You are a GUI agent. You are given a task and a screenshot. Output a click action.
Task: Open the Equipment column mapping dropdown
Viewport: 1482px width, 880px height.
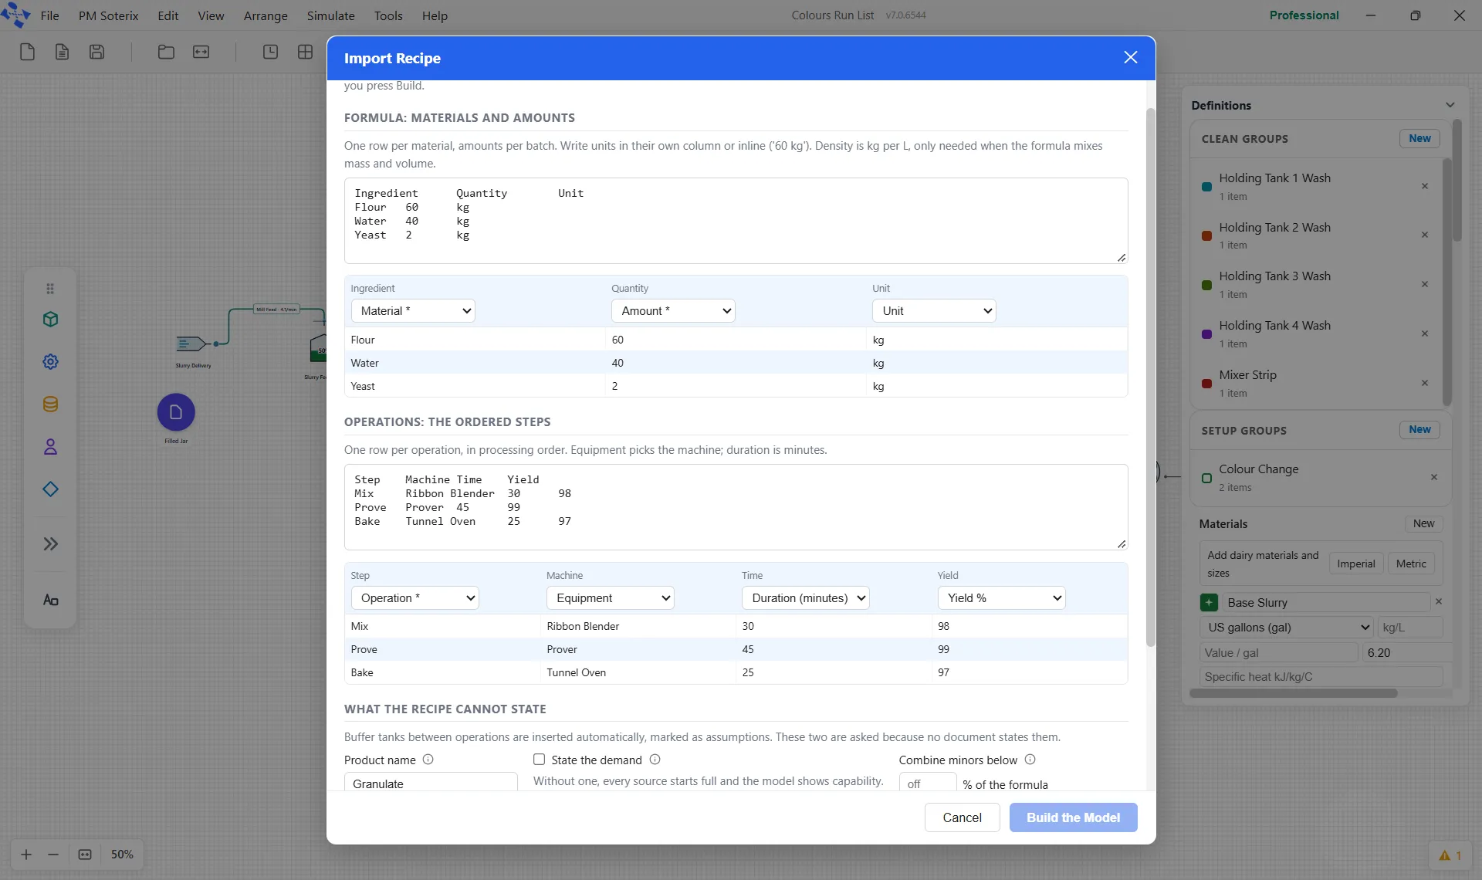point(611,598)
